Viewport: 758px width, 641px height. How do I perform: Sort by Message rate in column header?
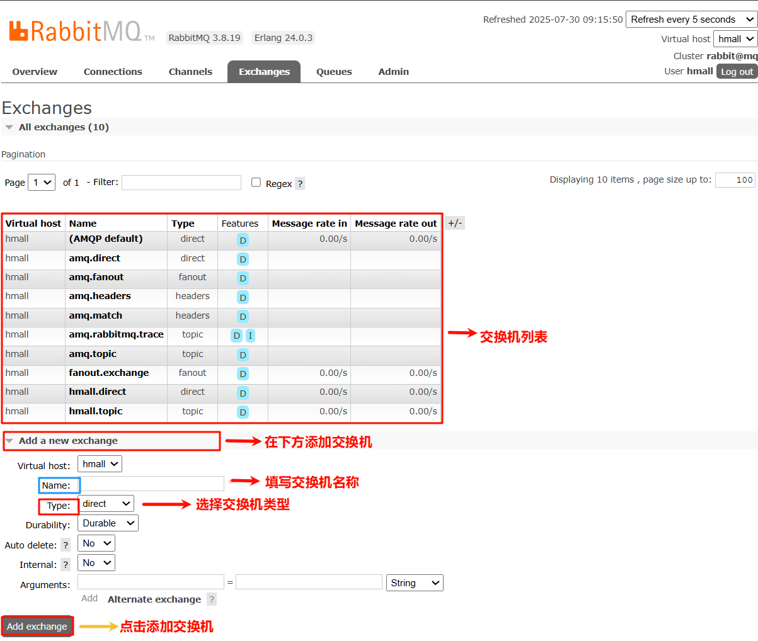tap(309, 224)
